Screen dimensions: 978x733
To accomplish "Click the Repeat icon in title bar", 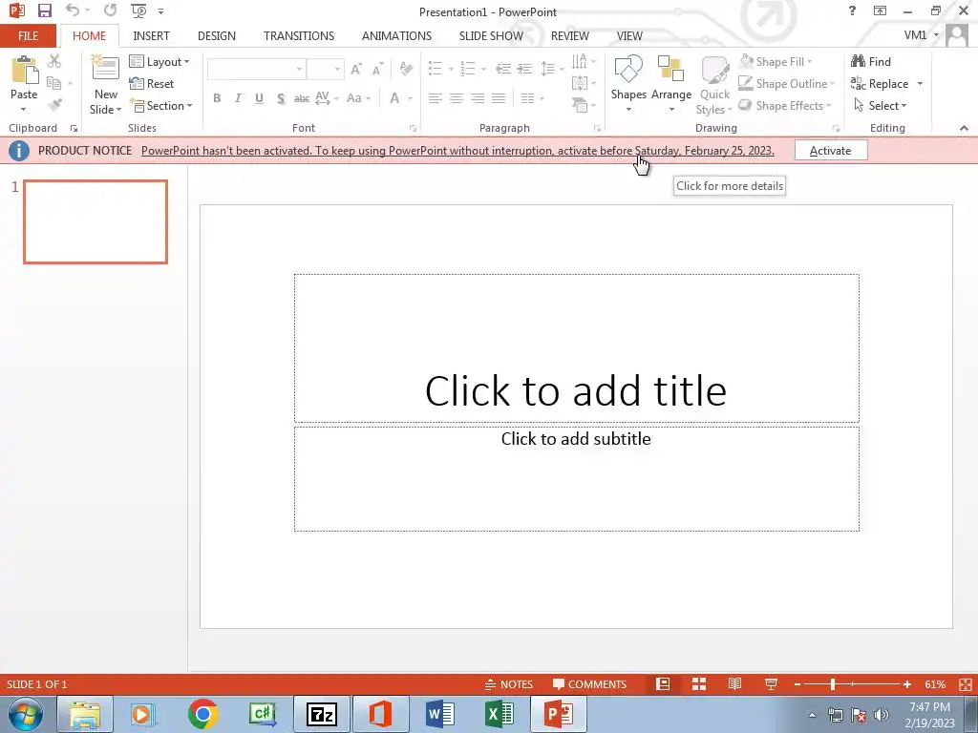I will (x=111, y=10).
